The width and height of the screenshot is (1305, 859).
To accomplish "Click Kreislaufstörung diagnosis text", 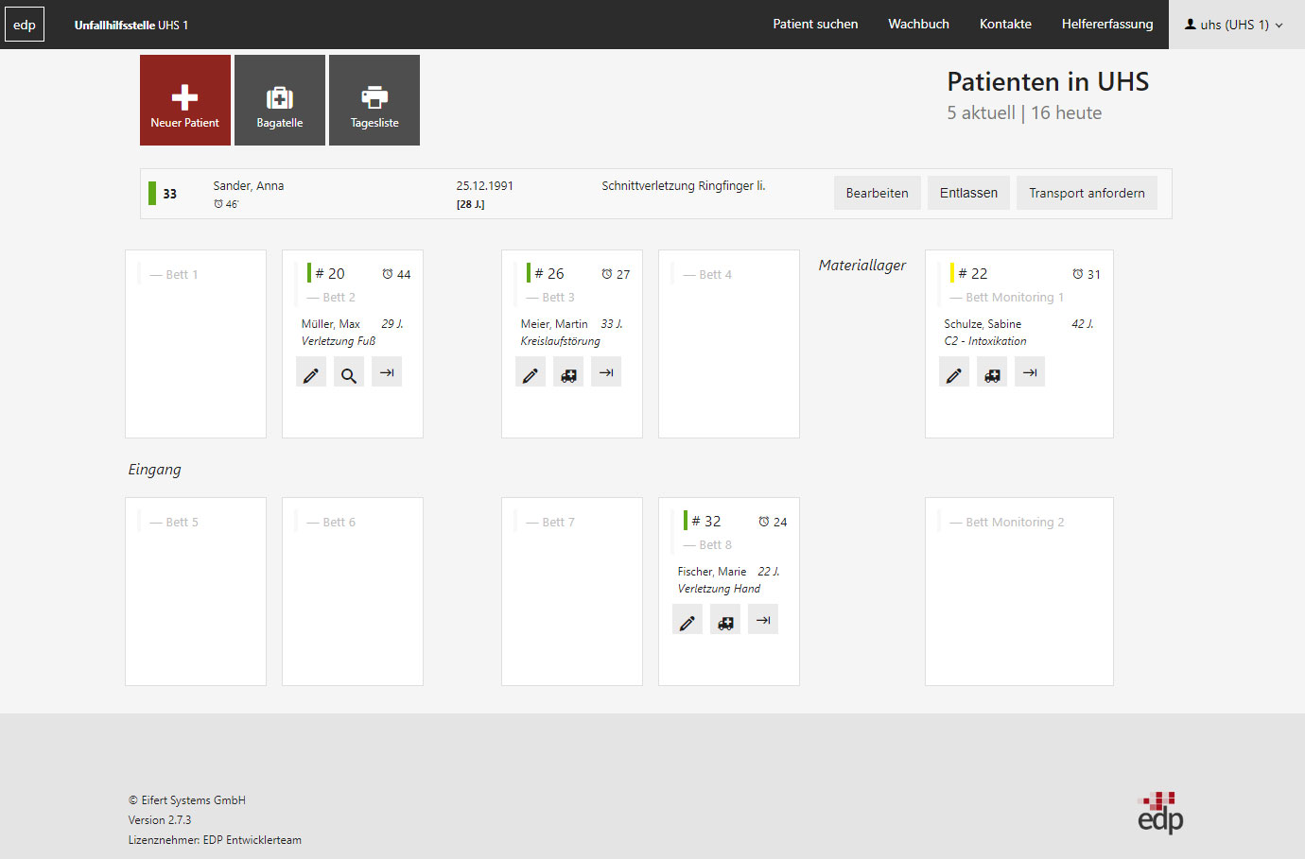I will 561,341.
